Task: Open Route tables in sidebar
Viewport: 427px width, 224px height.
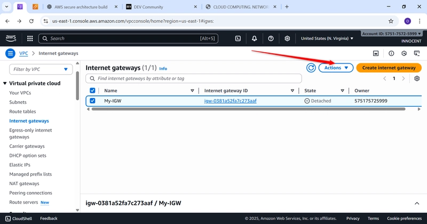Action: coord(22,111)
